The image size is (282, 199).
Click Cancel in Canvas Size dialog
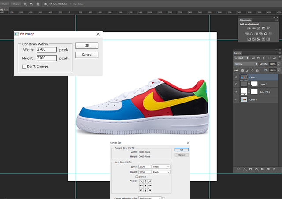point(182,155)
